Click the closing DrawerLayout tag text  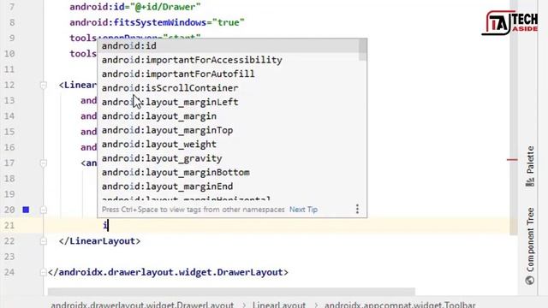168,272
